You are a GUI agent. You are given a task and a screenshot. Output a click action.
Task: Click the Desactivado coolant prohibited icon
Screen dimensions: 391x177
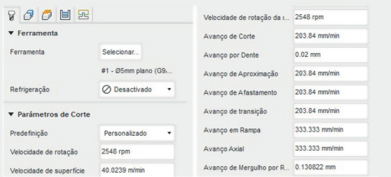106,90
